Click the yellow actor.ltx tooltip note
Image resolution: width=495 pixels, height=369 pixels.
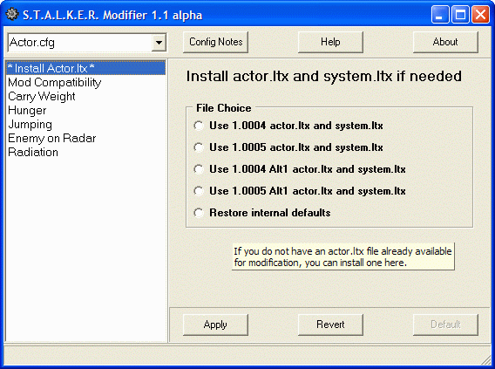pos(343,256)
